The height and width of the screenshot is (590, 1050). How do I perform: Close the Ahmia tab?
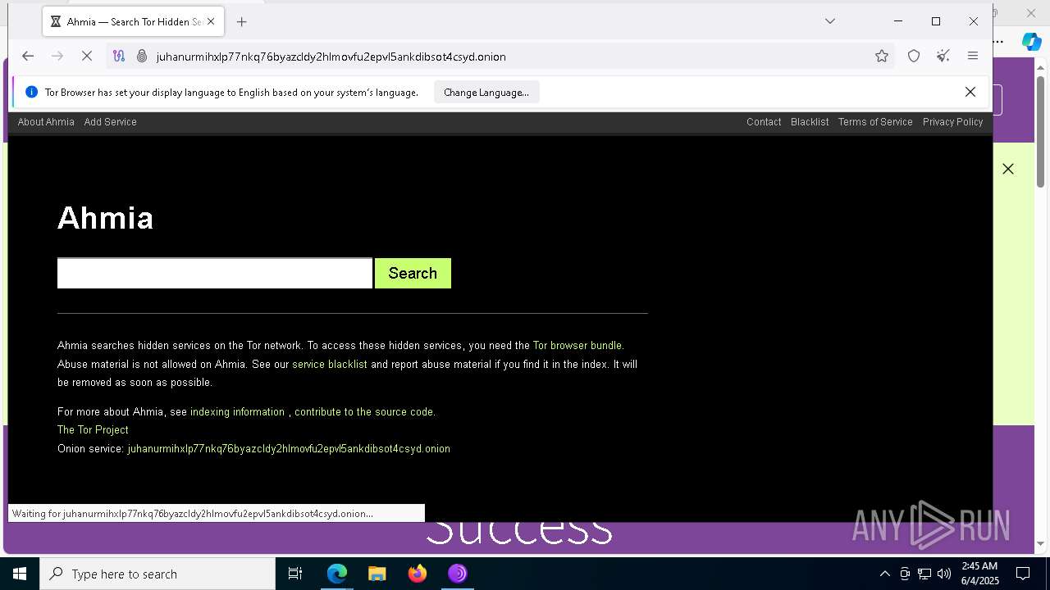click(x=210, y=22)
